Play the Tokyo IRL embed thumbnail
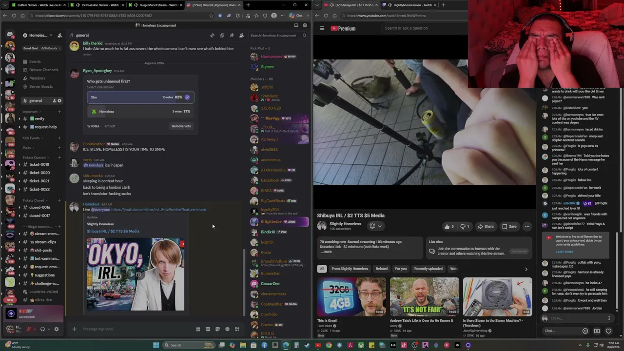This screenshot has width=624, height=351. click(136, 274)
